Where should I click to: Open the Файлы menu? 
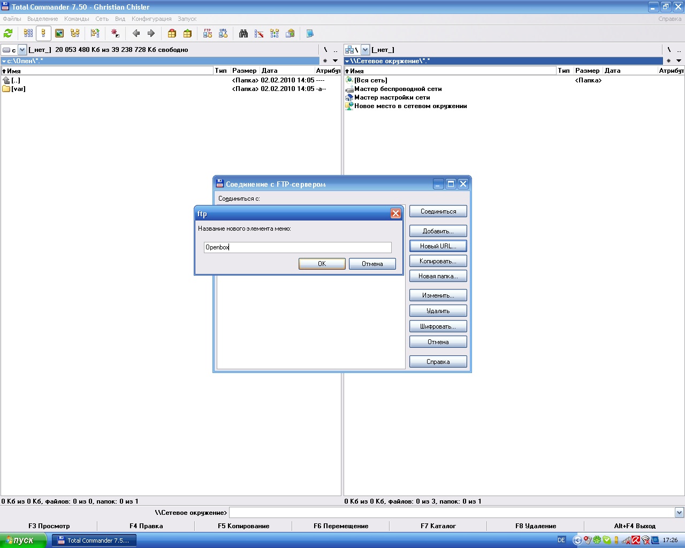[12, 19]
